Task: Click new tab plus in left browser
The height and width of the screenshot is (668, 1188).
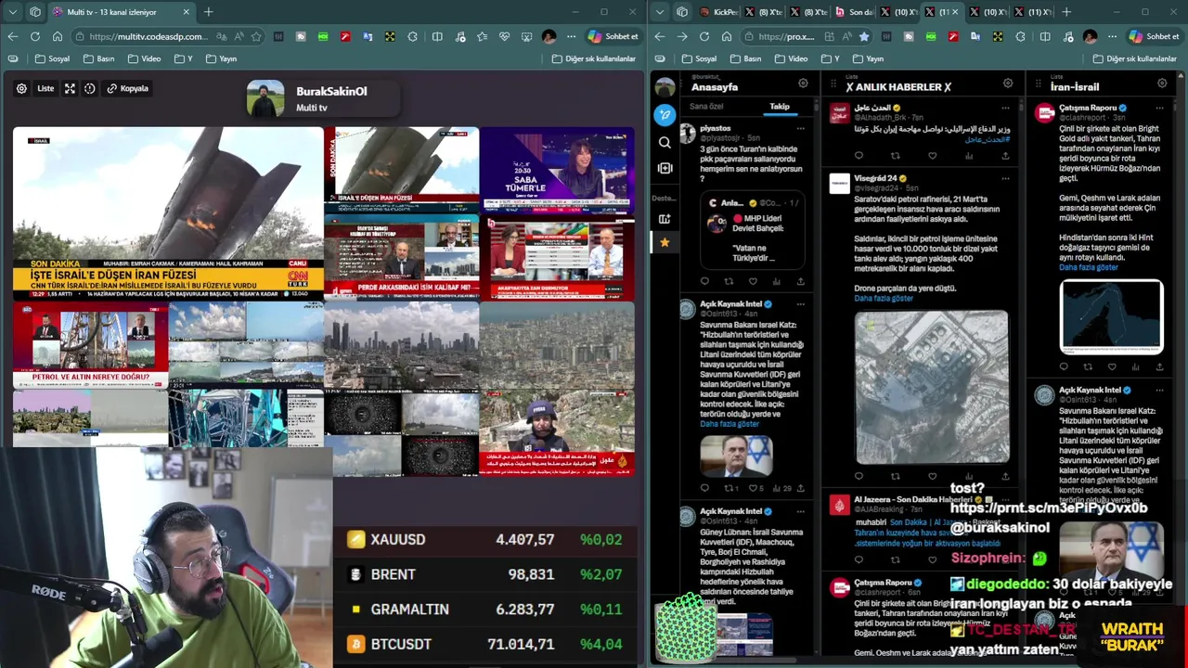Action: click(208, 12)
